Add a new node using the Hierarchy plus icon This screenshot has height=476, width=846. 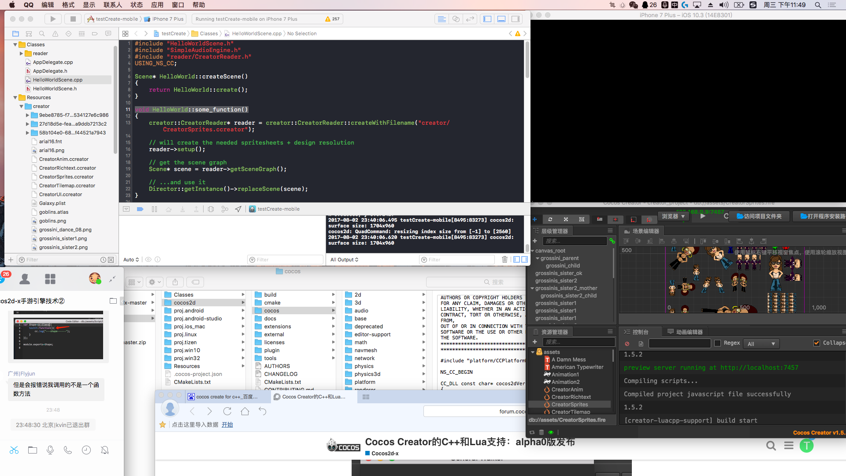click(x=534, y=241)
